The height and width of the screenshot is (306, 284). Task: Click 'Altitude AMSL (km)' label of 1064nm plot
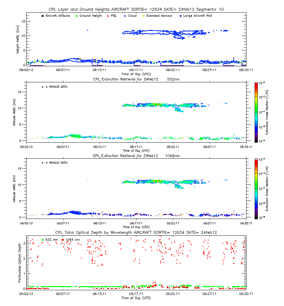pos(14,189)
